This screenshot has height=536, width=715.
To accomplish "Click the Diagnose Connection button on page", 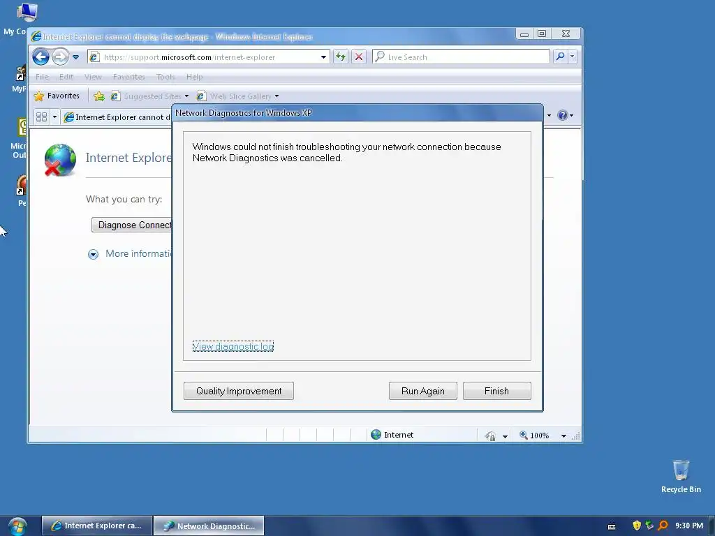I will point(132,225).
